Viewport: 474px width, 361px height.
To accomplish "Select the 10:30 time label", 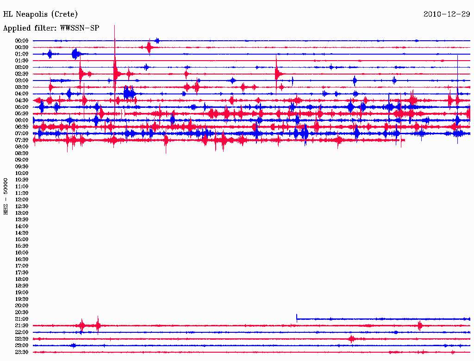I will tap(22, 180).
